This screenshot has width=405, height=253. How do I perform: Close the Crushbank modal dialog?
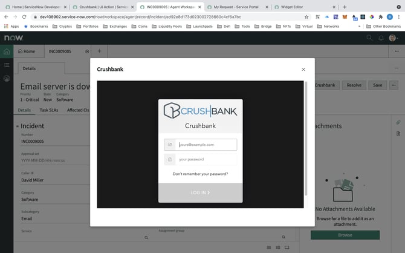point(303,70)
